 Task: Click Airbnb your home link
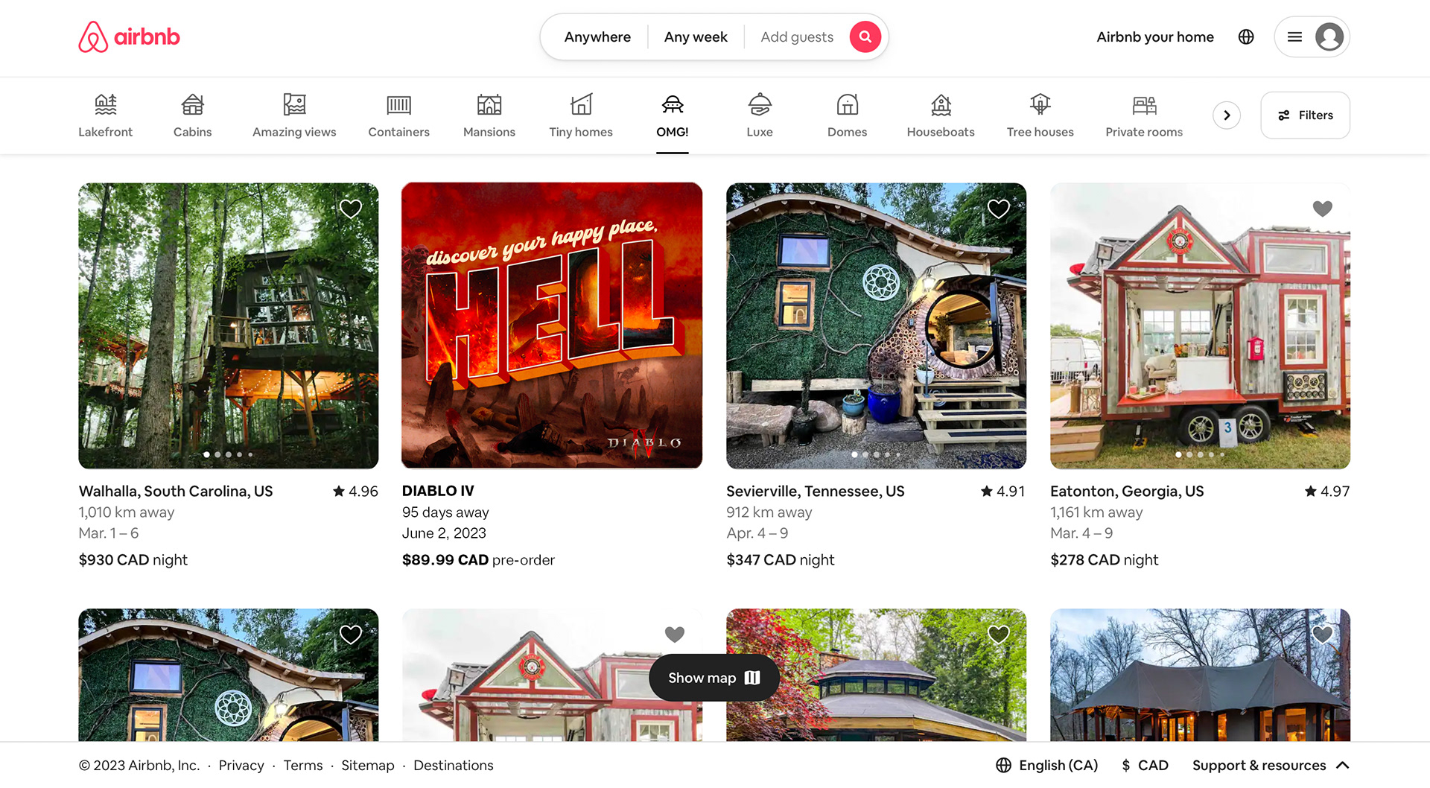tap(1155, 36)
